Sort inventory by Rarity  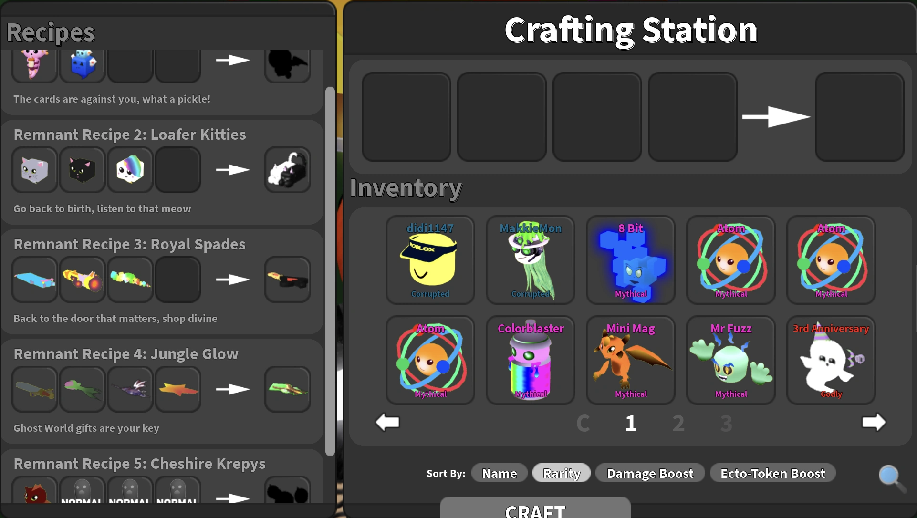(x=562, y=473)
